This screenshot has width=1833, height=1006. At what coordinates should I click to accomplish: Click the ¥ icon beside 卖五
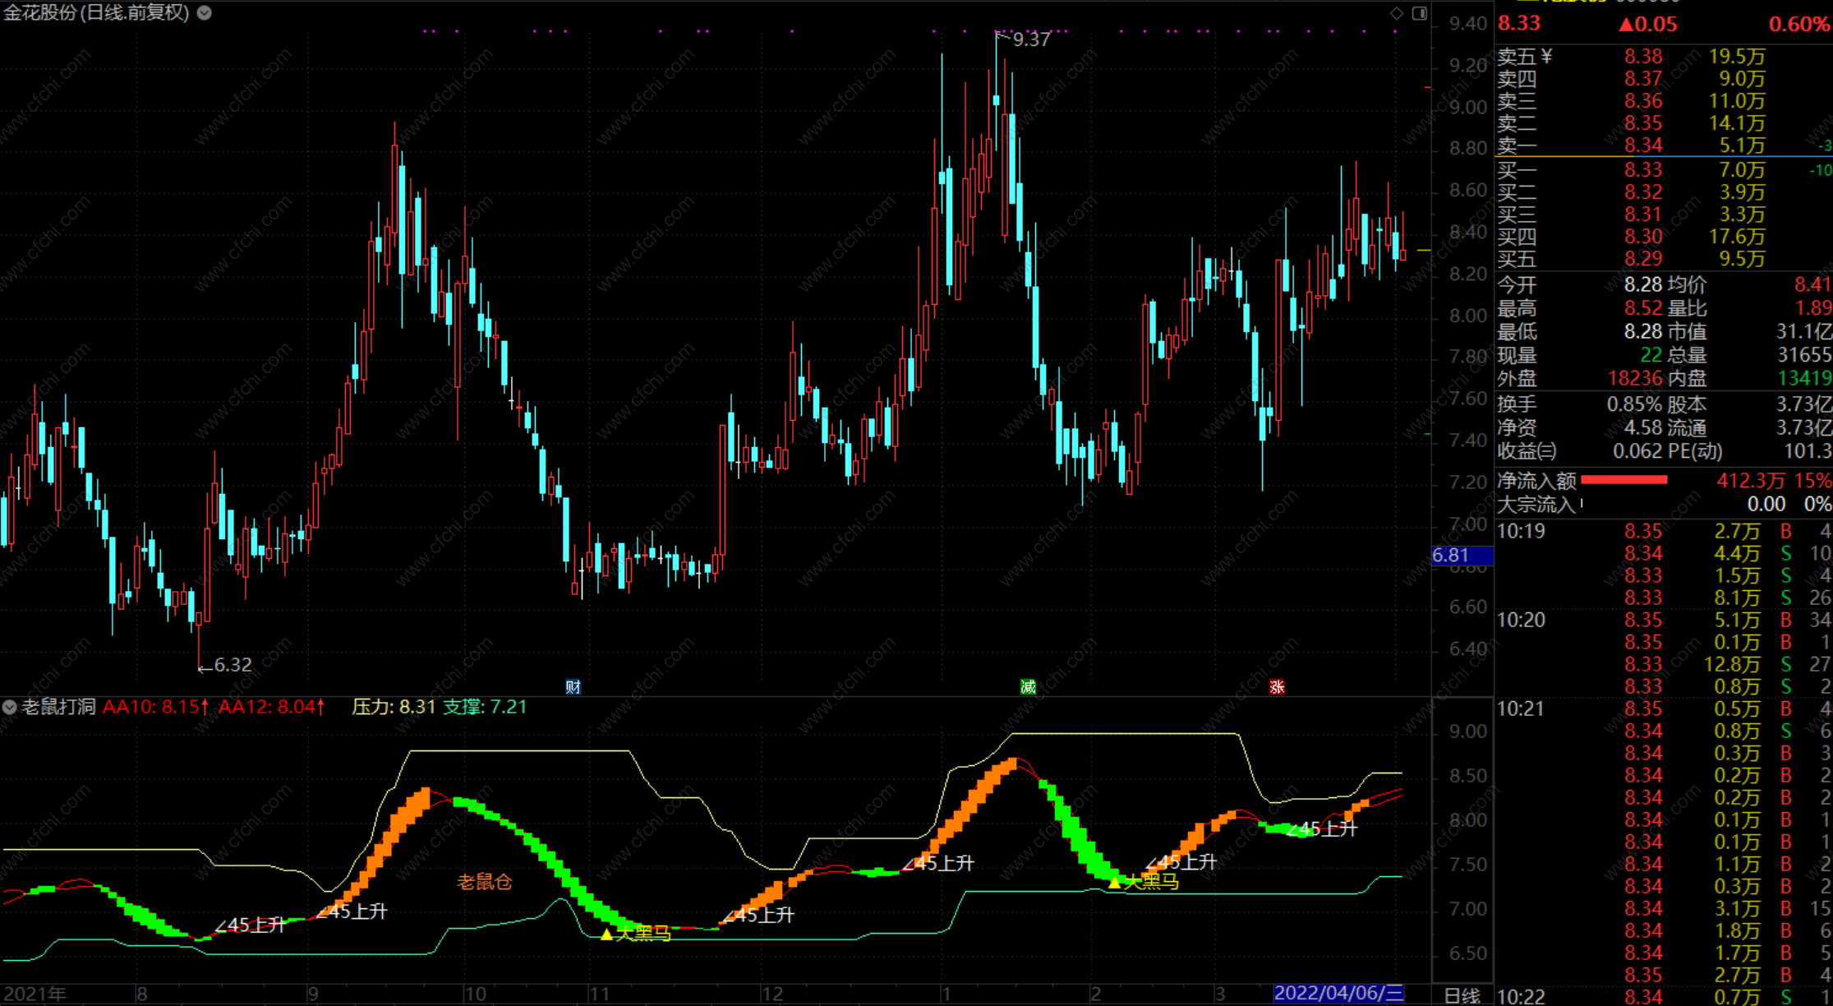coord(1547,56)
